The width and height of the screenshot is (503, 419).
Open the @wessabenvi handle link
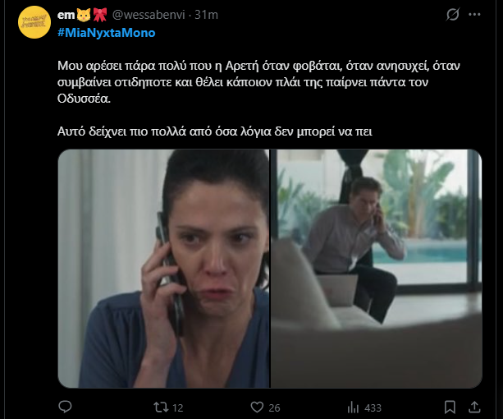pos(147,16)
